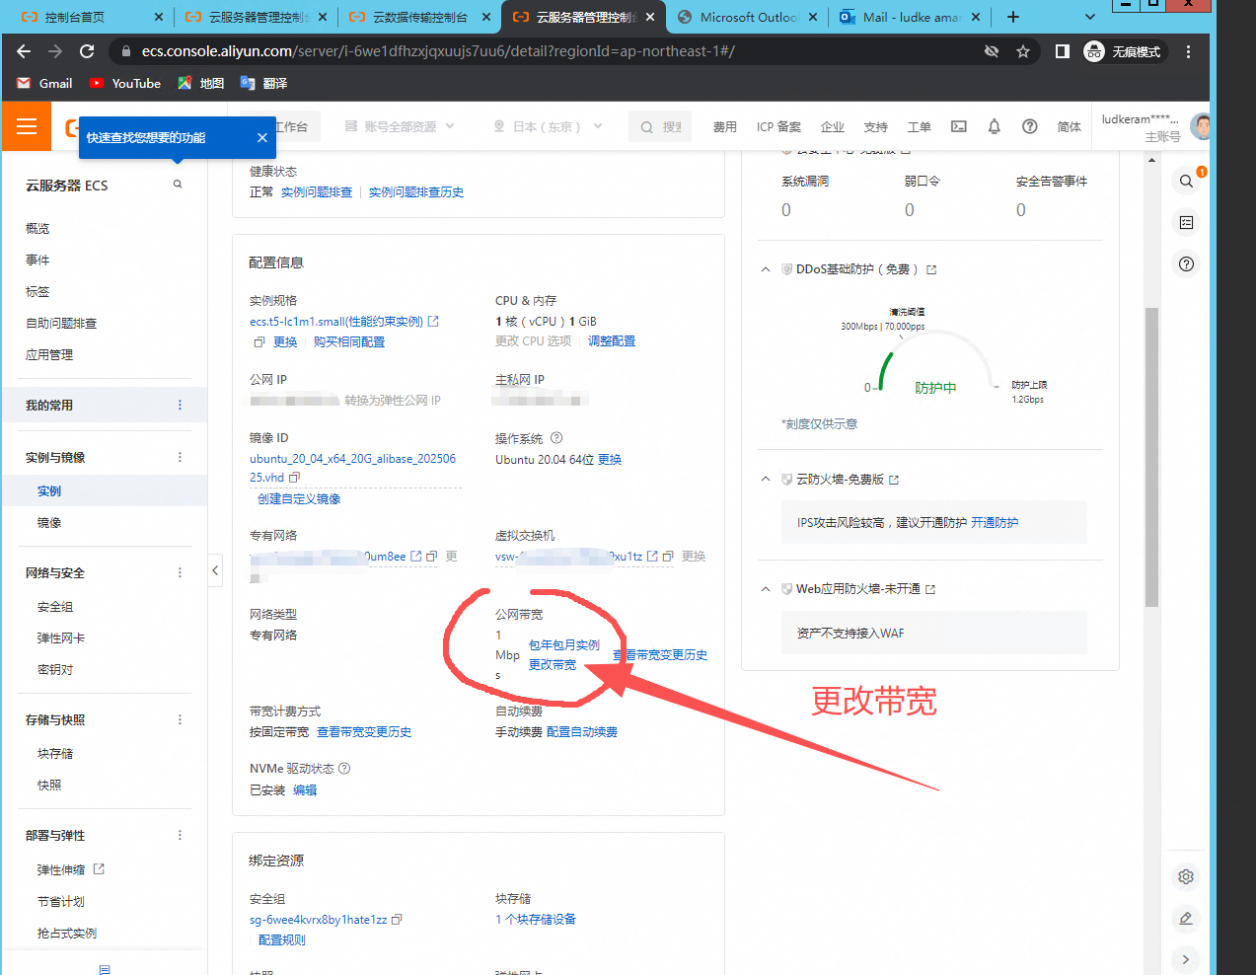Click the notification bell icon
The image size is (1256, 975).
(994, 126)
